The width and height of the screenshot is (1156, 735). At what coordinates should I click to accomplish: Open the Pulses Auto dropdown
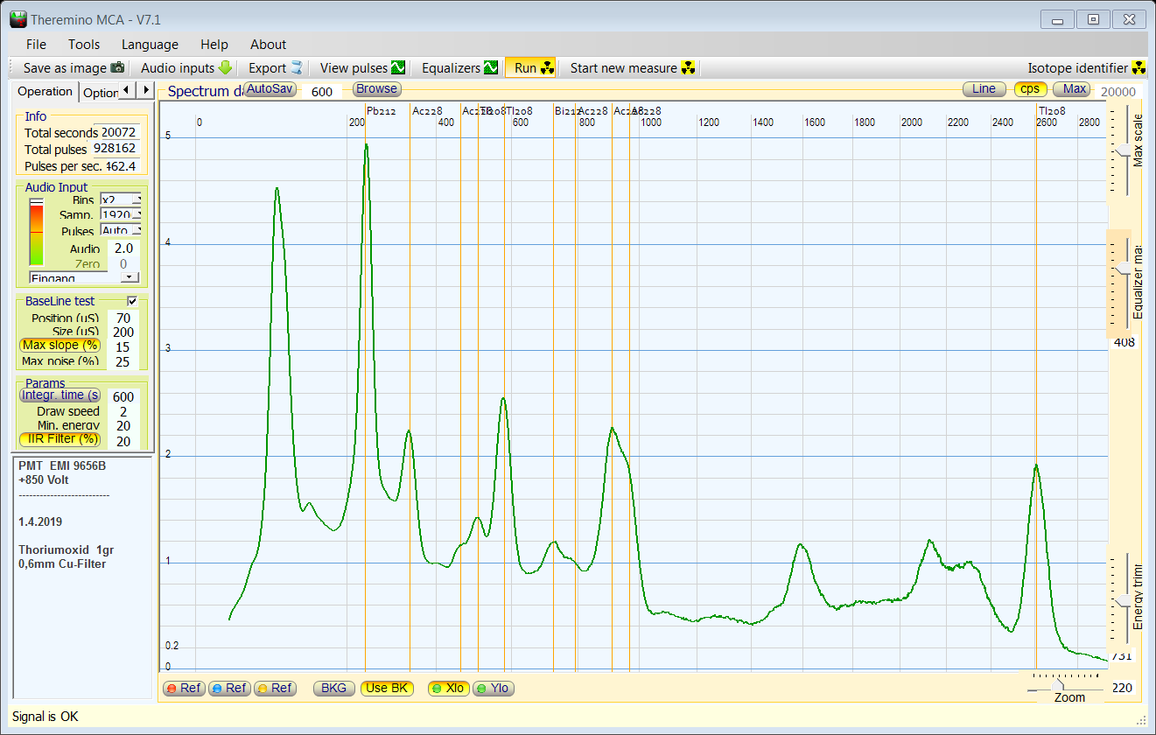(136, 231)
